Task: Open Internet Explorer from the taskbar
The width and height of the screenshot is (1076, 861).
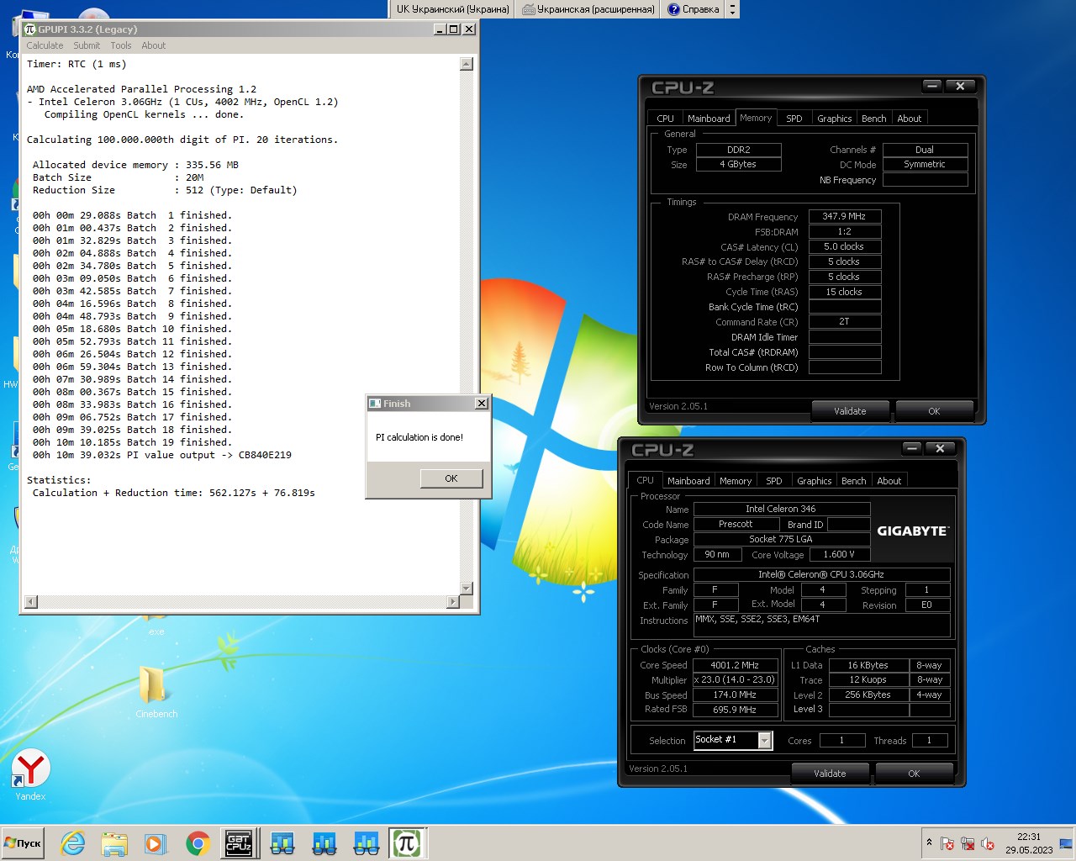Action: (x=73, y=843)
